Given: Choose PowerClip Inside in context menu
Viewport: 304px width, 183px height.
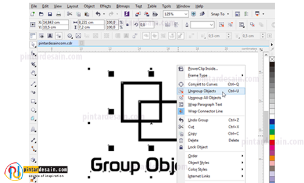Looking at the screenshot, I should tap(211, 69).
